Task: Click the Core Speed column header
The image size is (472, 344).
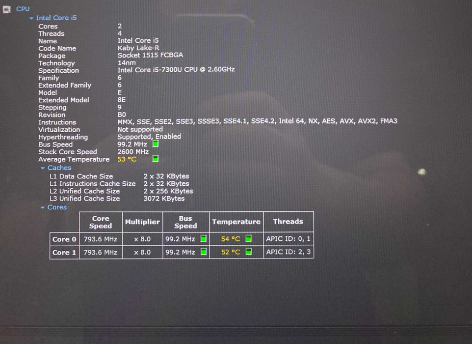Action: click(x=101, y=222)
